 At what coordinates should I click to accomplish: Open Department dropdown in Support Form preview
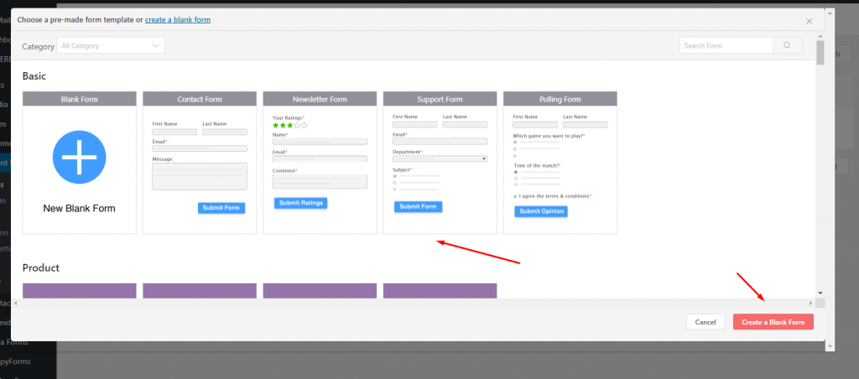440,158
